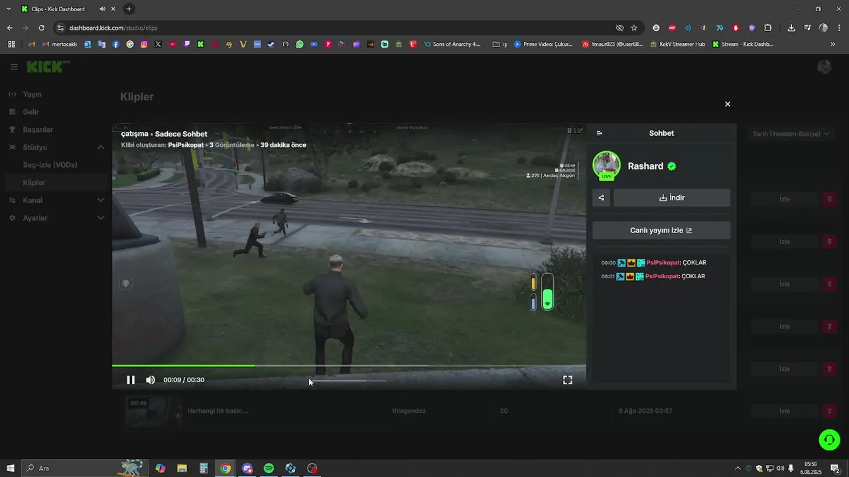The width and height of the screenshot is (849, 477).
Task: Open the tab search dropdown arrow
Action: coord(9,9)
